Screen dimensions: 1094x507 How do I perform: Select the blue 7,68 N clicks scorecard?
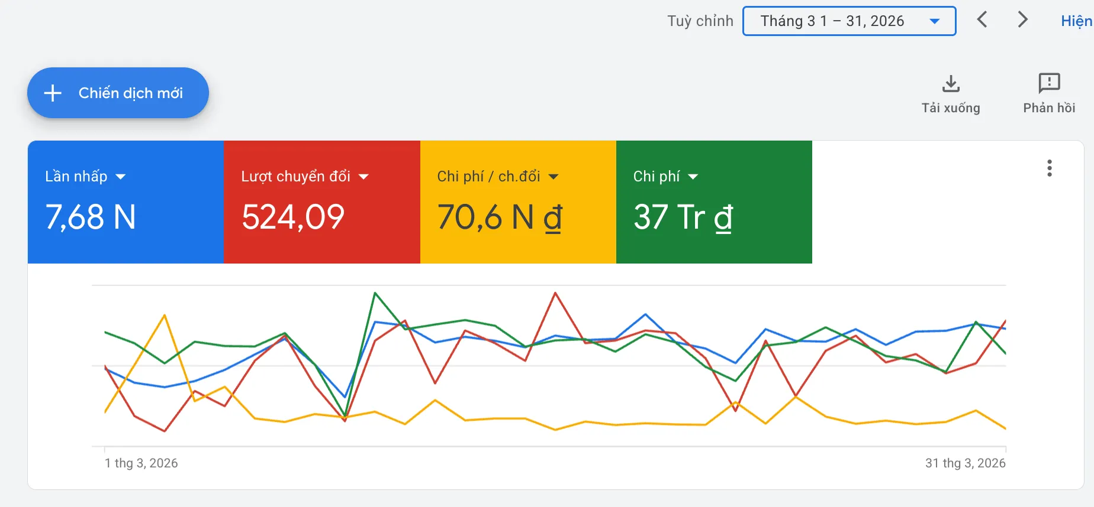pos(126,202)
